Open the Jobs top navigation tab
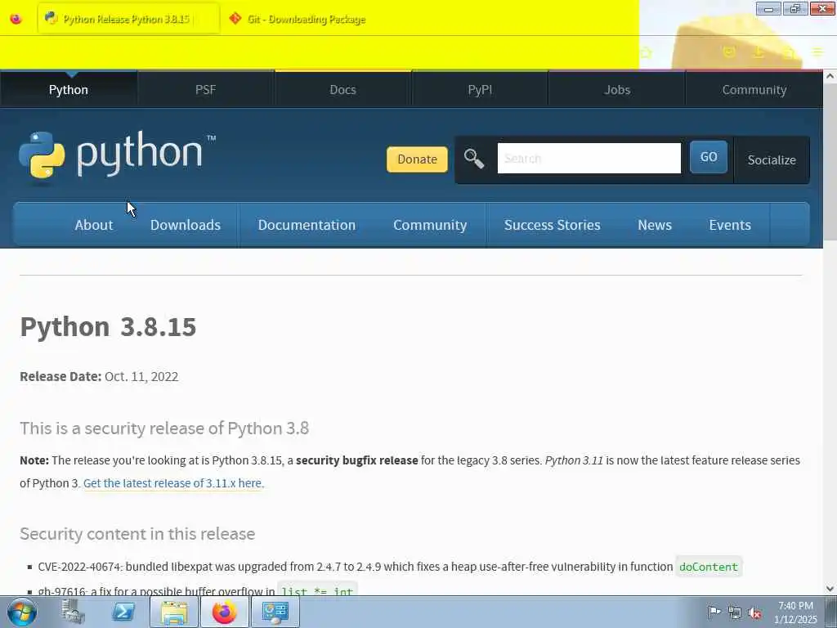 click(617, 90)
